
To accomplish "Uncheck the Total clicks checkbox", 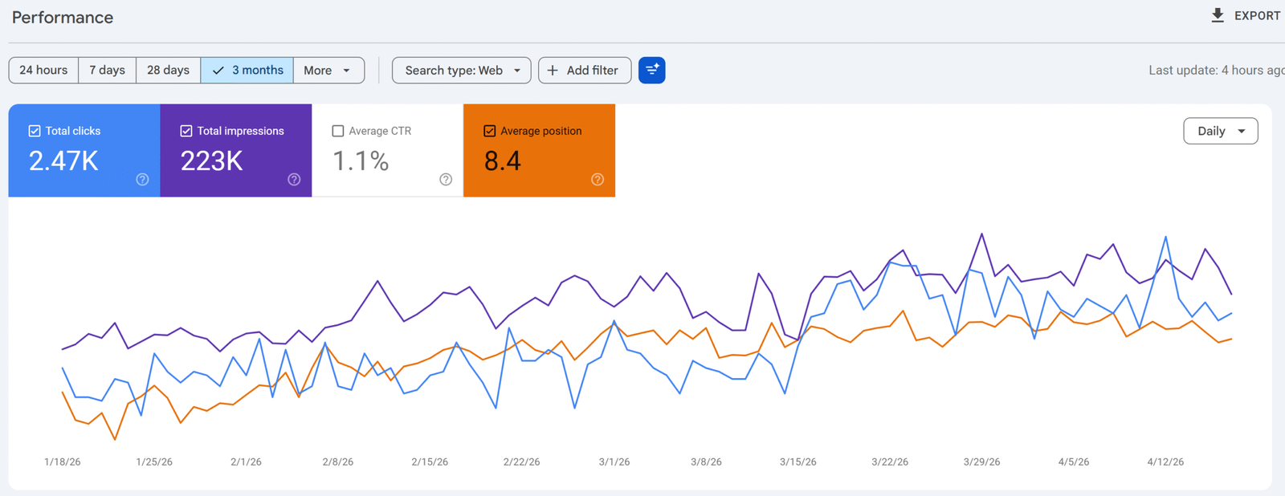I will coord(35,131).
